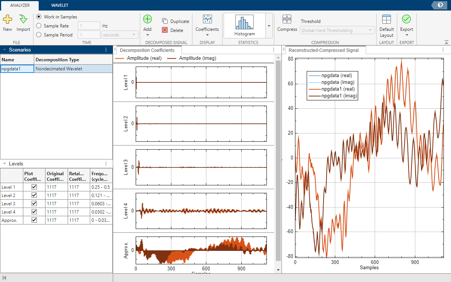
Task: Click the Duplicate scenario icon
Action: 165,21
